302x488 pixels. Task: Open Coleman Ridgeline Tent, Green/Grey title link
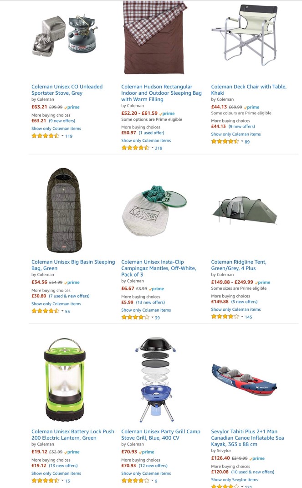[x=239, y=265]
